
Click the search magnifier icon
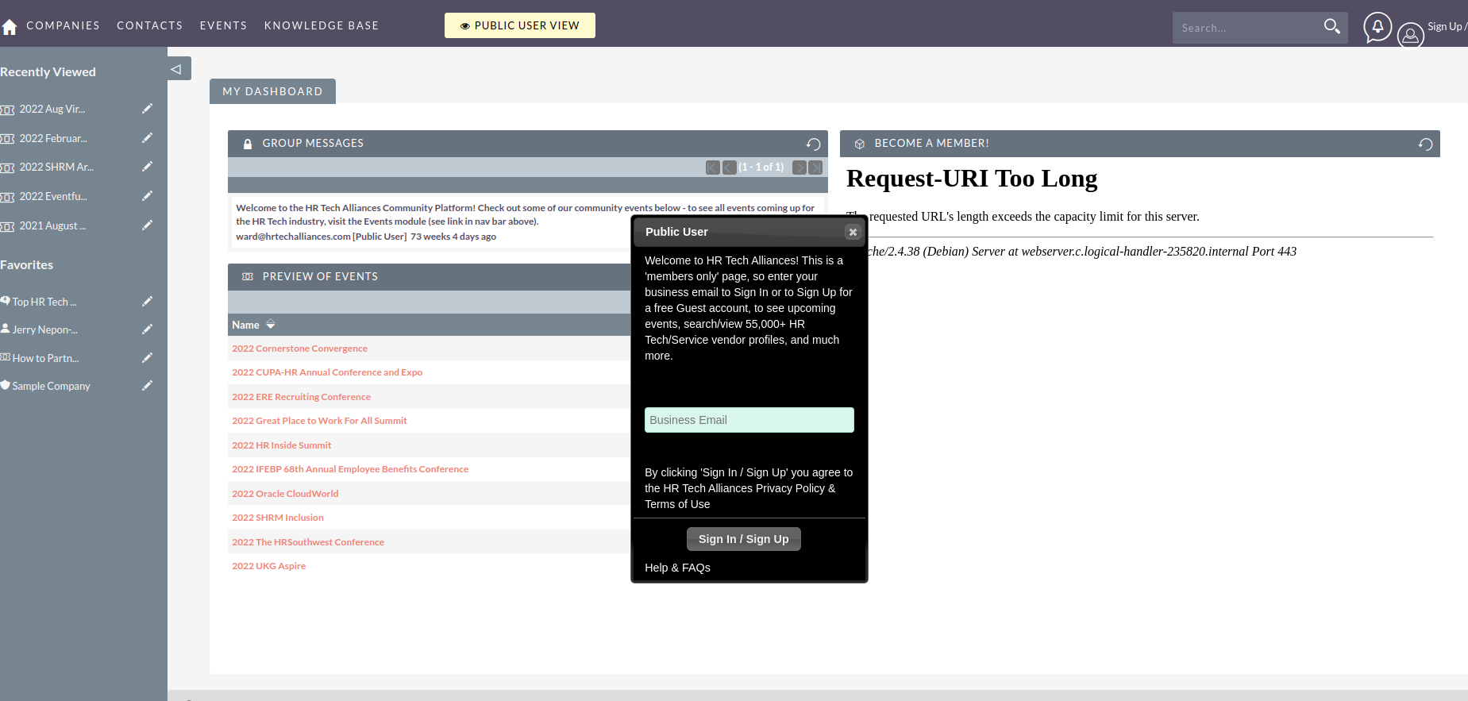click(x=1332, y=26)
